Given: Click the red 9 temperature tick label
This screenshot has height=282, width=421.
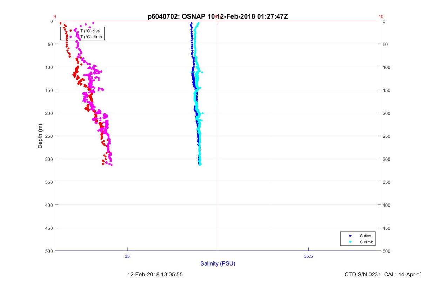Looking at the screenshot, I should tap(55, 16).
